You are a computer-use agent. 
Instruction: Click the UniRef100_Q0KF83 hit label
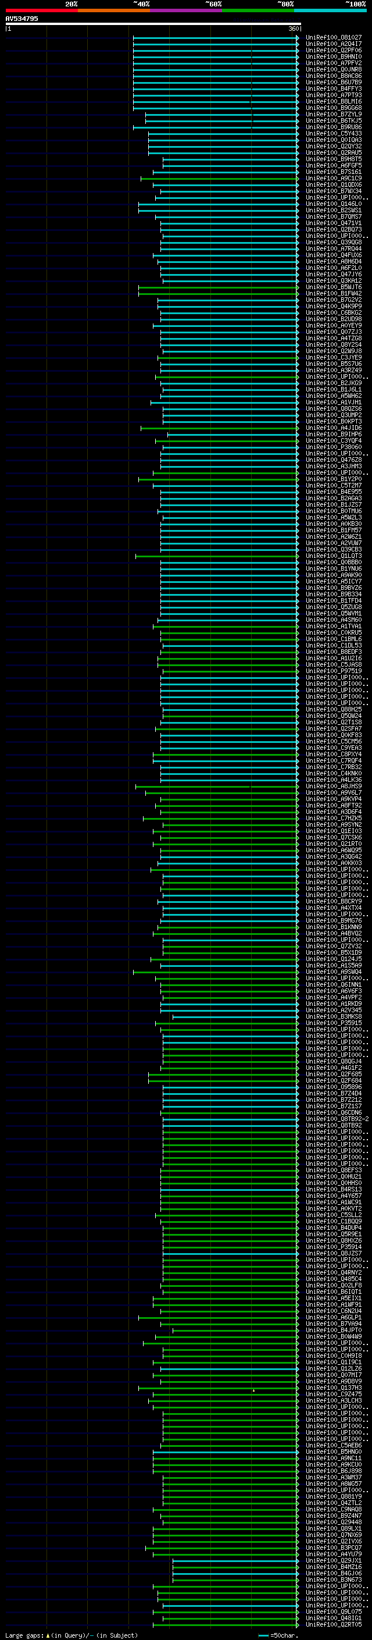[333, 735]
